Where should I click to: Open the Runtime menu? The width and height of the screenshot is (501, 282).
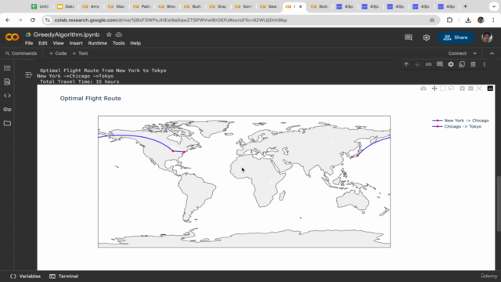coord(97,43)
